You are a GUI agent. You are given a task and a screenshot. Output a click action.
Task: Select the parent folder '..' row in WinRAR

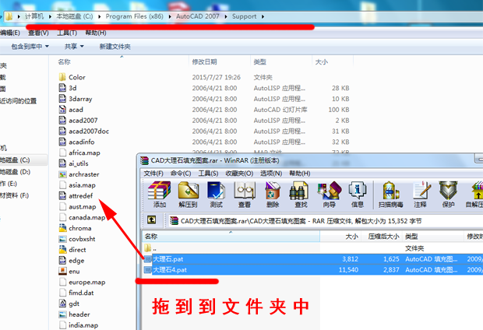[231, 248]
